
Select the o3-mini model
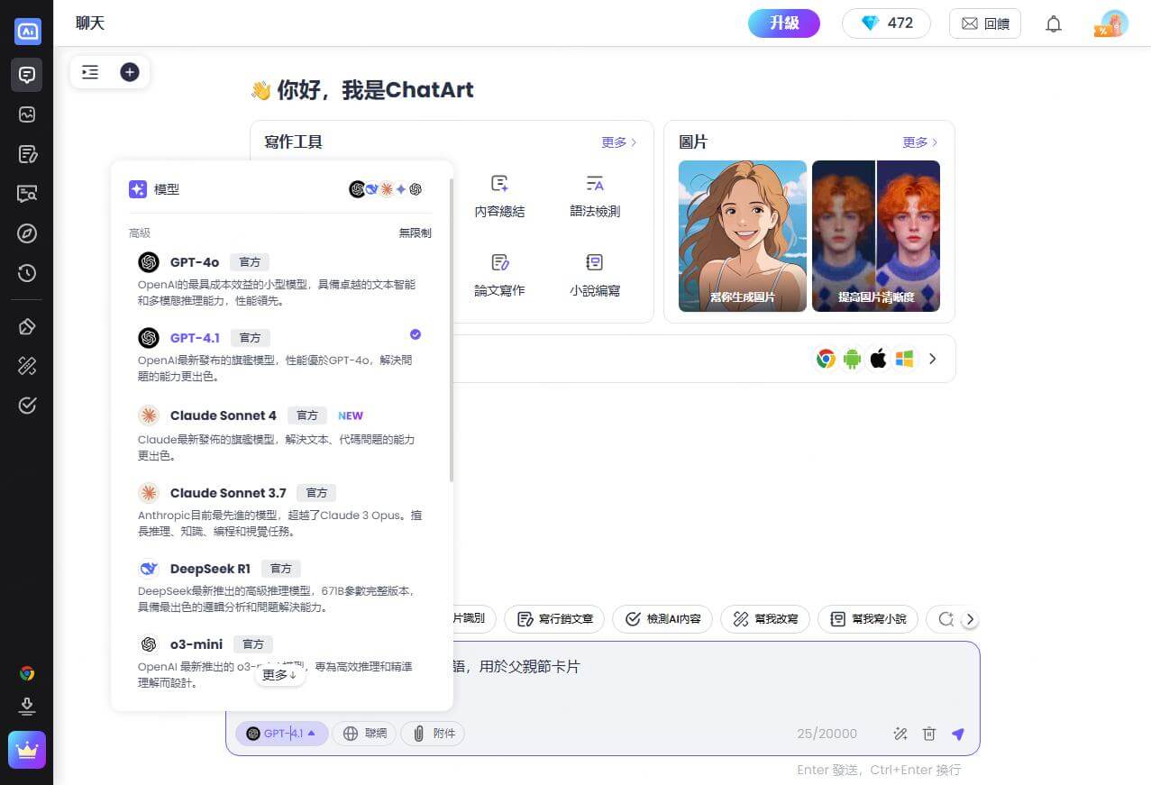pyautogui.click(x=280, y=662)
